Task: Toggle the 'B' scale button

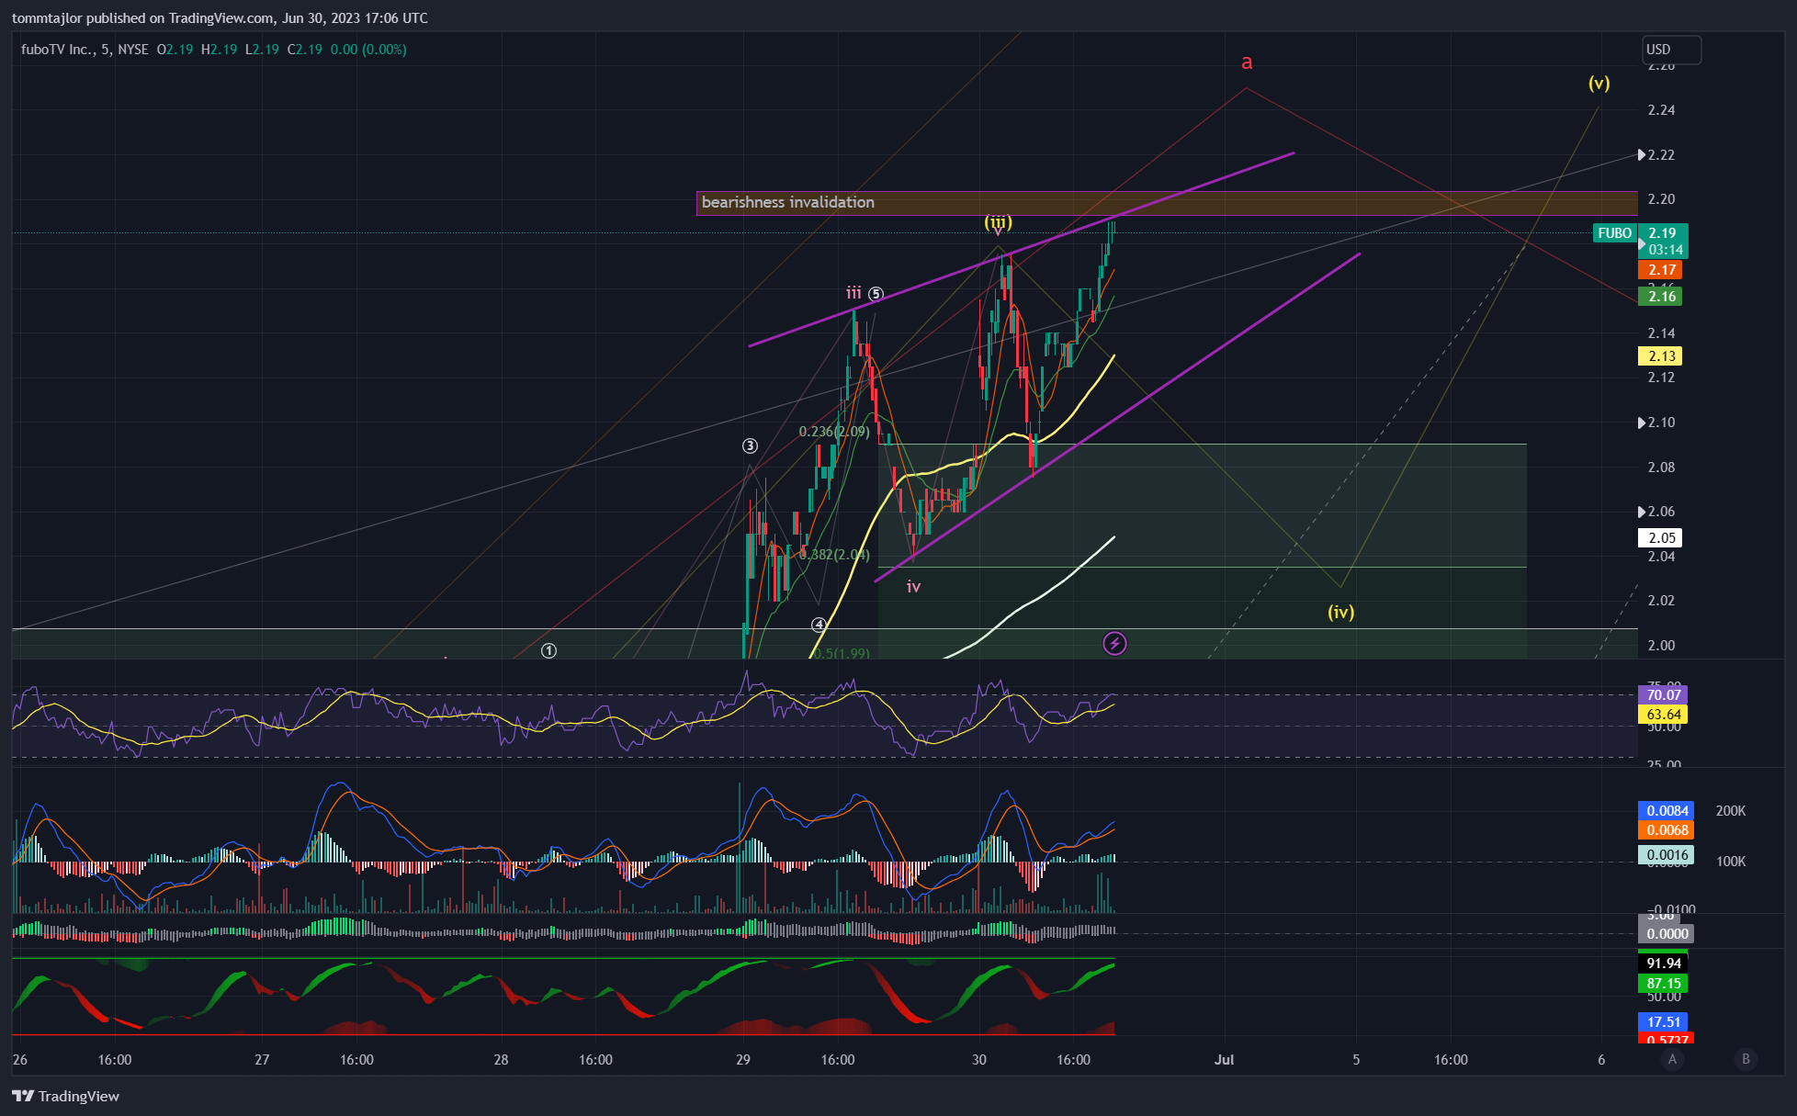Action: [1746, 1059]
